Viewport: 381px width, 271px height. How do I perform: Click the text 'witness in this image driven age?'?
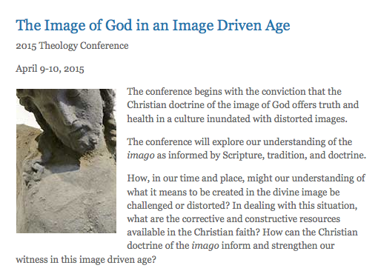[86, 260]
